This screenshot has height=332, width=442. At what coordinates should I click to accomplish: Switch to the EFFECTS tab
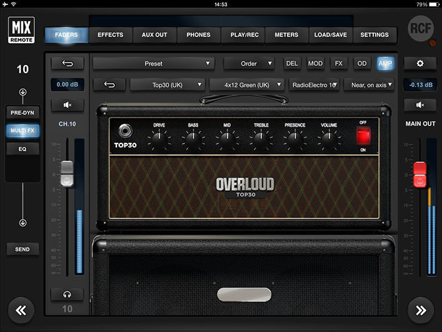click(110, 35)
